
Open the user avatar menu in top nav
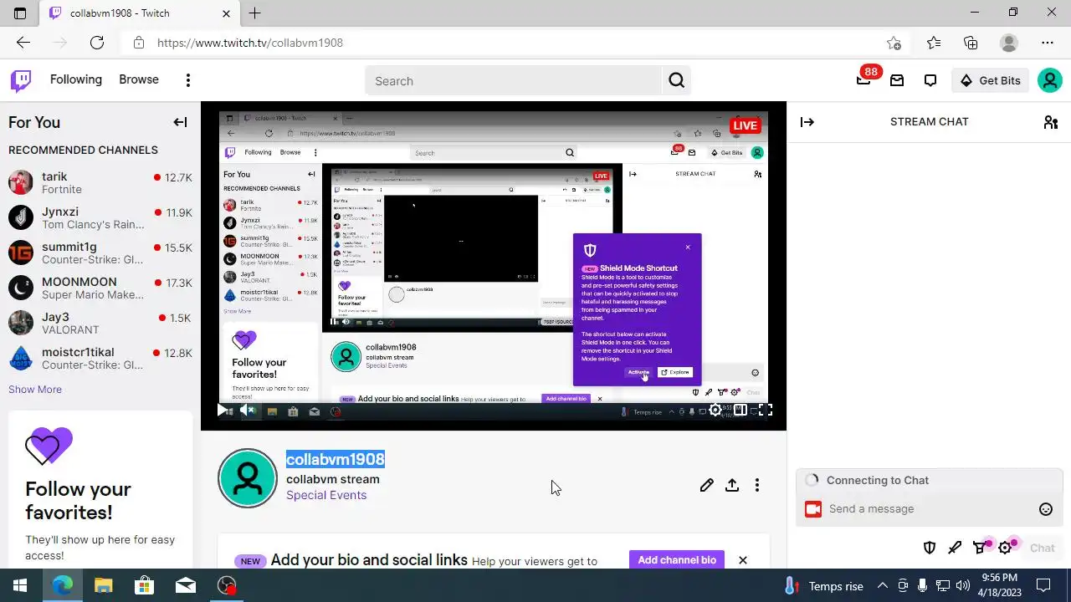tap(1049, 80)
